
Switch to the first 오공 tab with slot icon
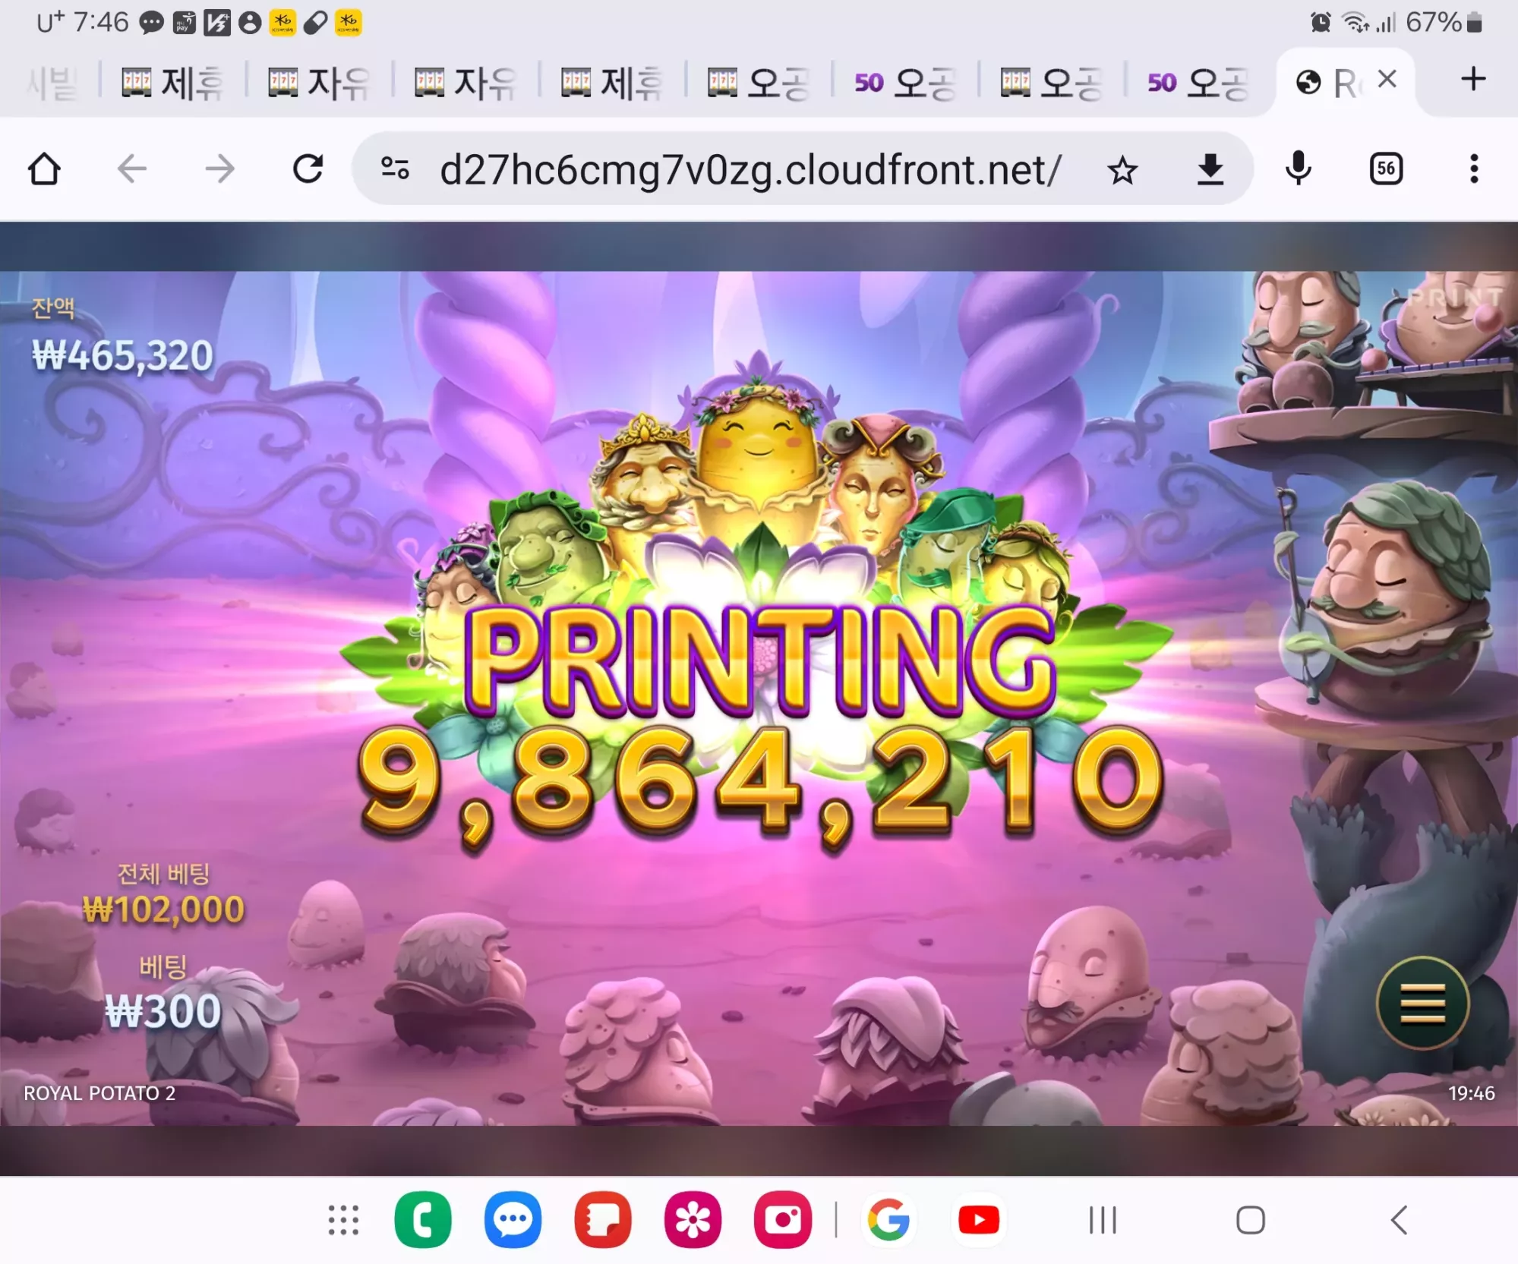pos(759,83)
